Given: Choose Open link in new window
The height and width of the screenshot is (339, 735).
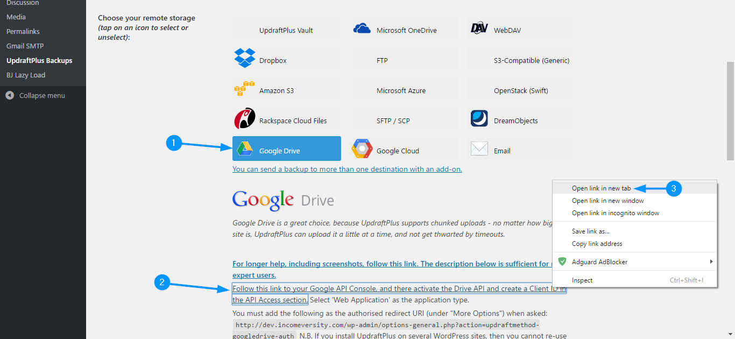Looking at the screenshot, I should (x=635, y=201).
